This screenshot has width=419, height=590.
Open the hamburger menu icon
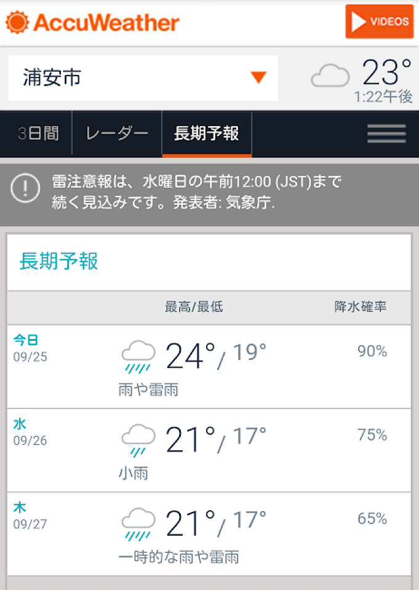pos(386,134)
